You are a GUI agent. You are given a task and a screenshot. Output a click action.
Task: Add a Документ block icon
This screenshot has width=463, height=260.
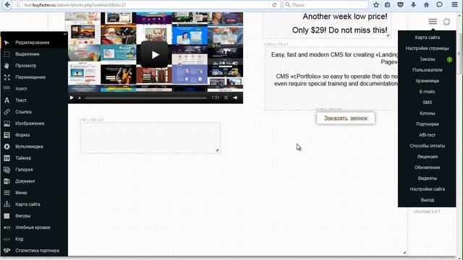7,181
